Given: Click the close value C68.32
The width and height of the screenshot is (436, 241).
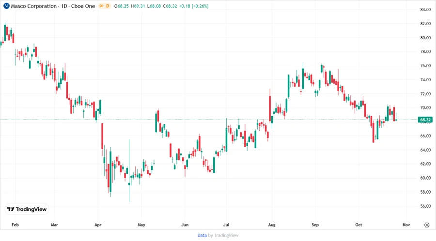Looking at the screenshot, I should pyautogui.click(x=170, y=6).
